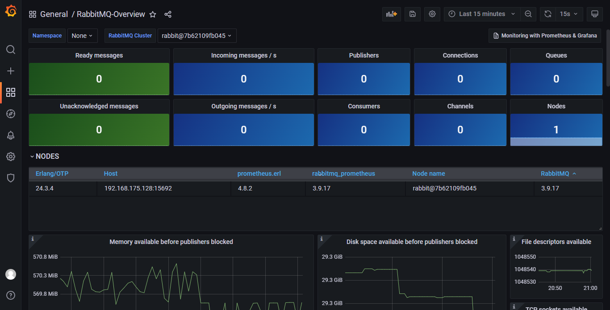Image resolution: width=610 pixels, height=310 pixels.
Task: Sort table by Erlang/OTP column
Action: point(52,174)
